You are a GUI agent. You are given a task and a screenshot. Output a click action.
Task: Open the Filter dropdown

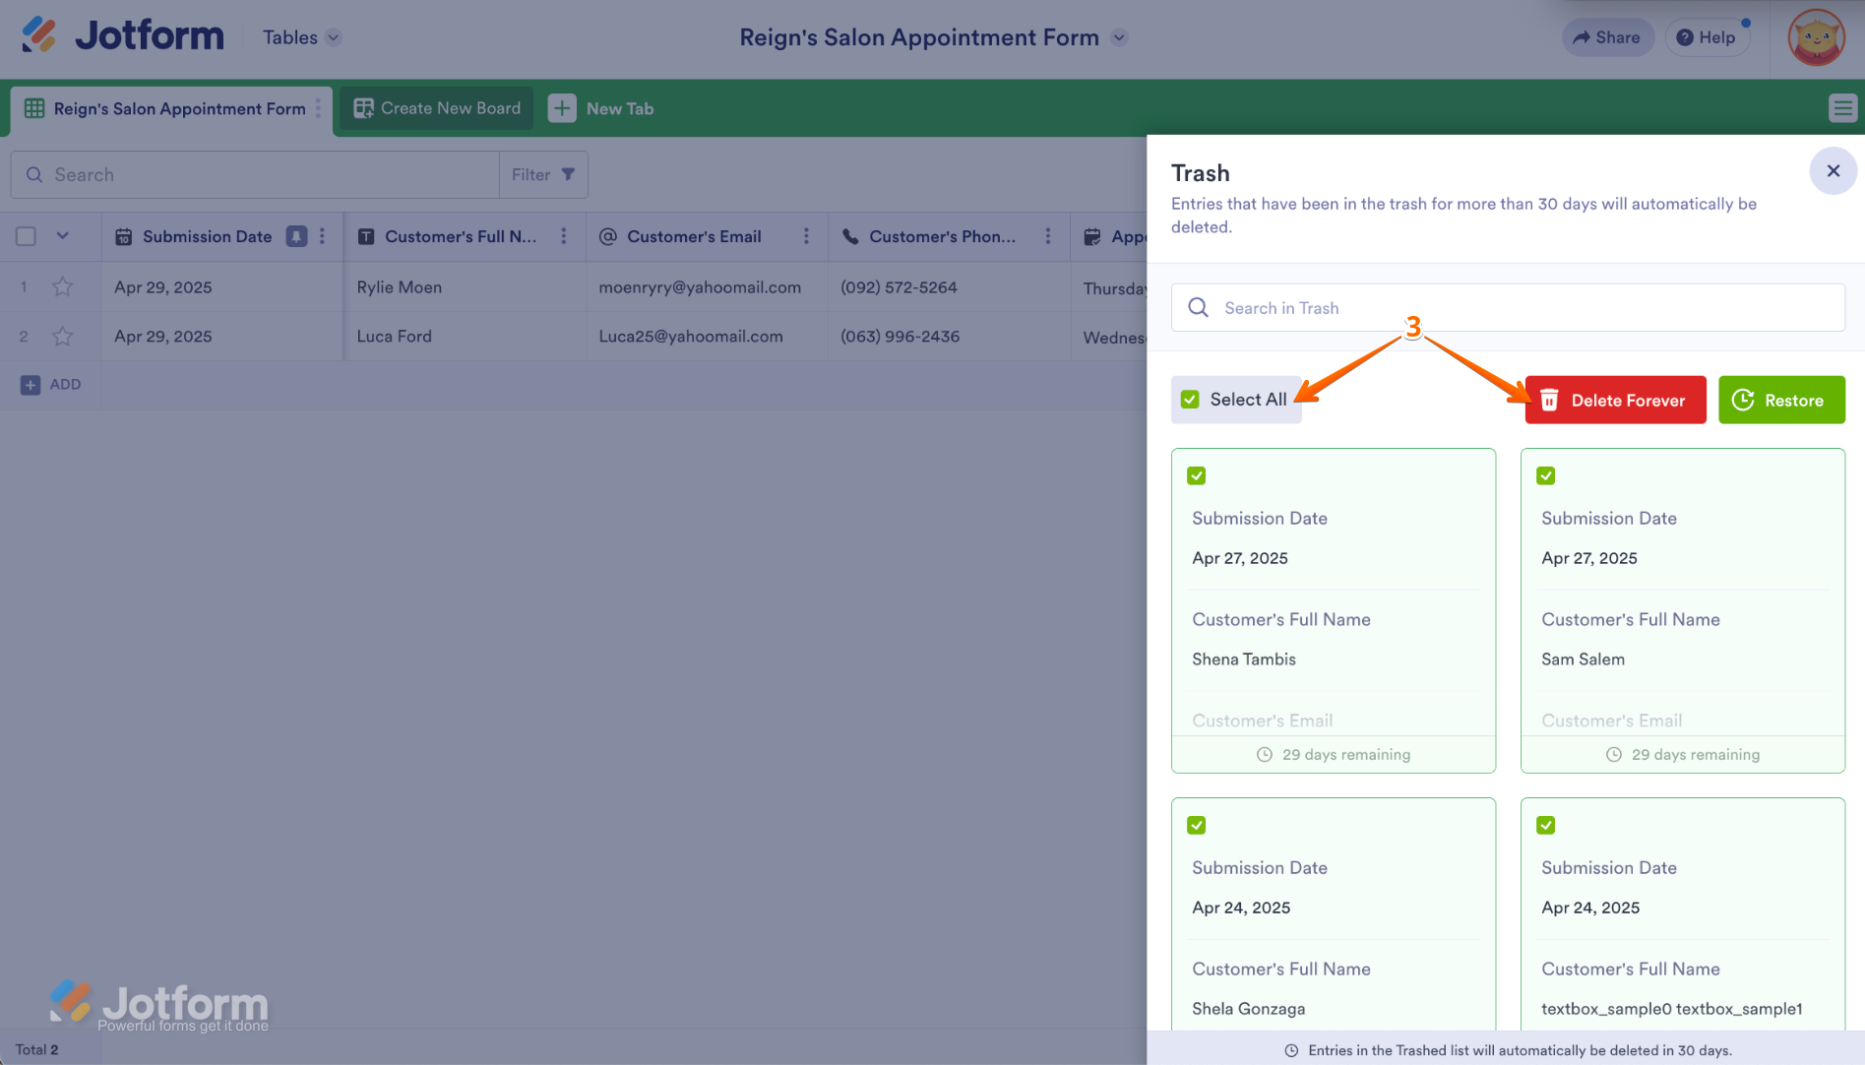tap(543, 174)
